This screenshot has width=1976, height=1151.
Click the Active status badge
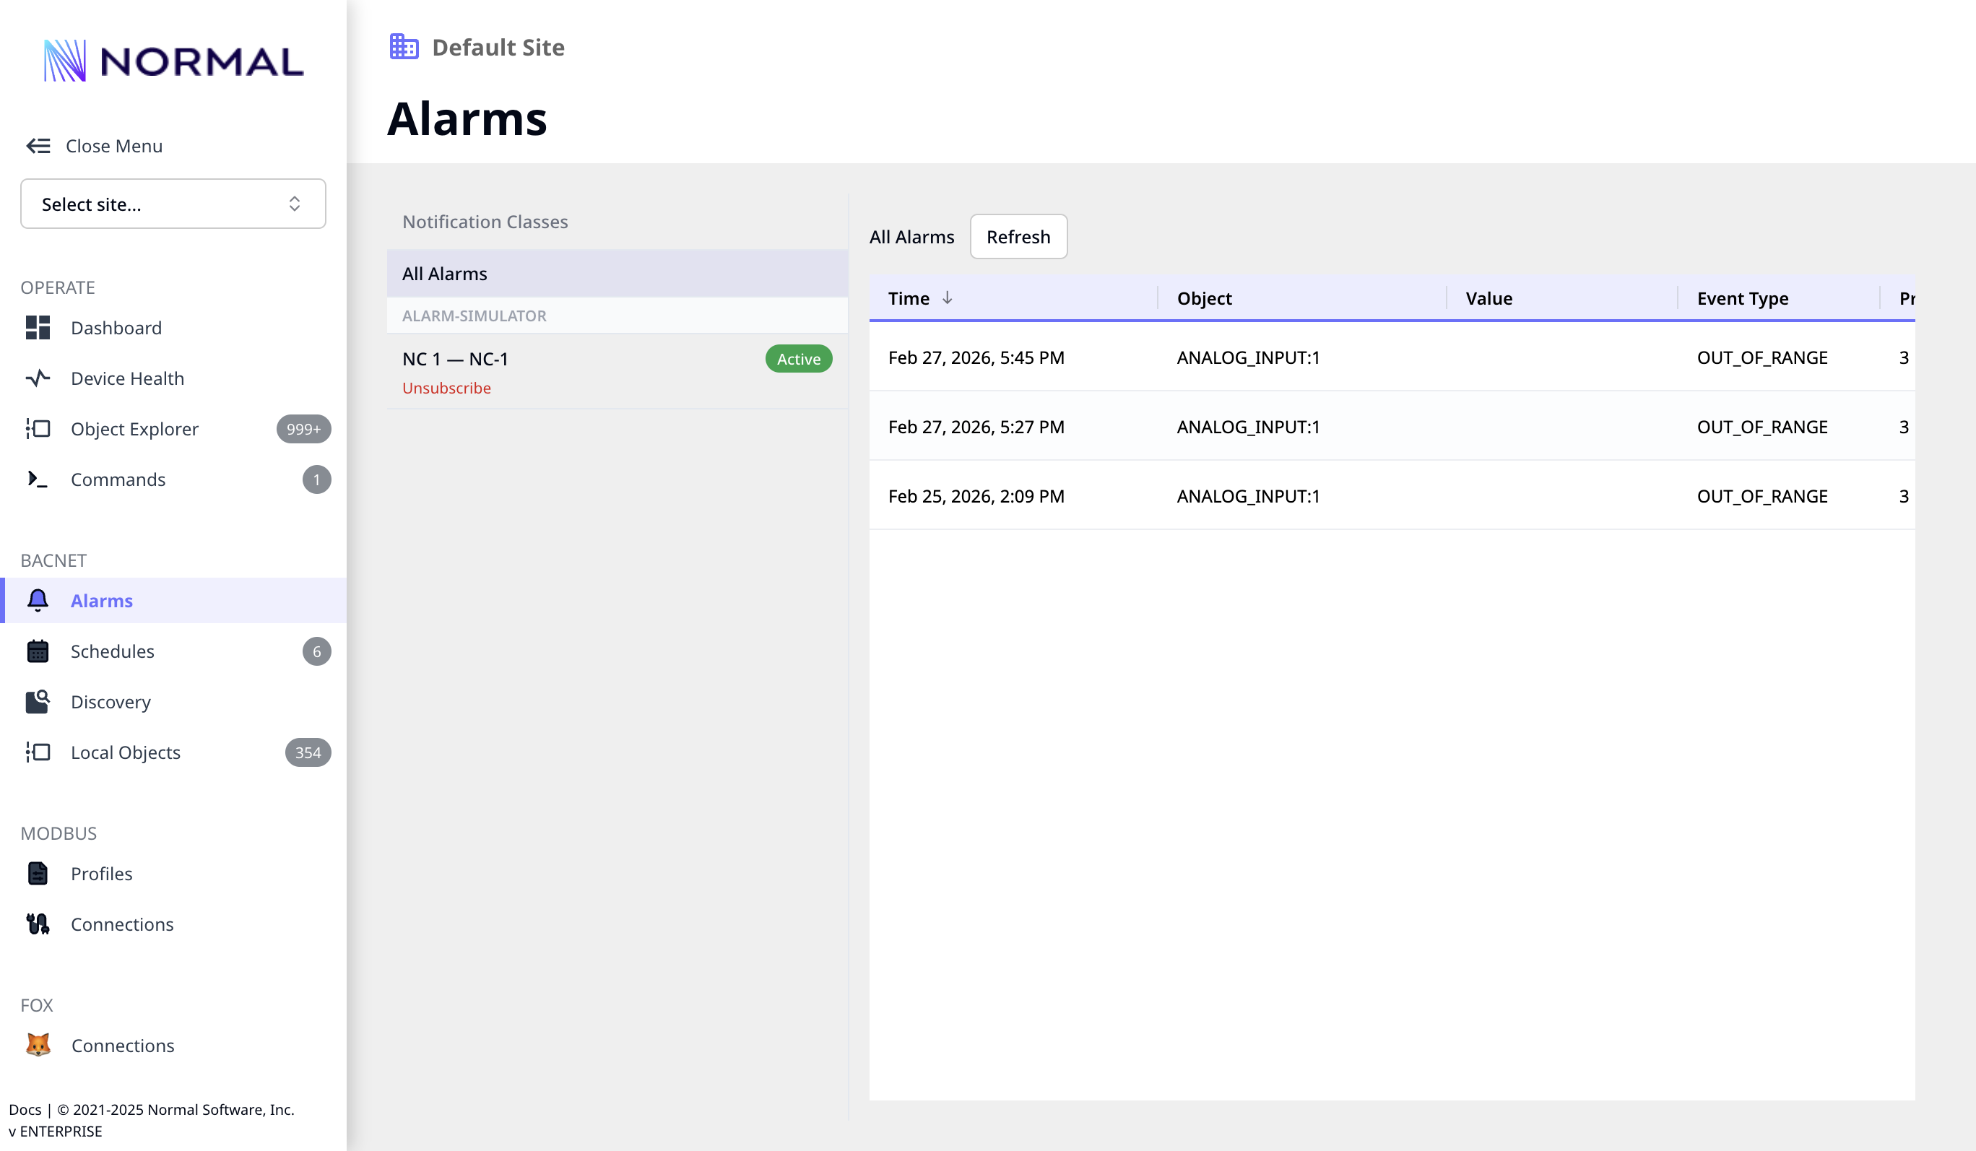798,359
